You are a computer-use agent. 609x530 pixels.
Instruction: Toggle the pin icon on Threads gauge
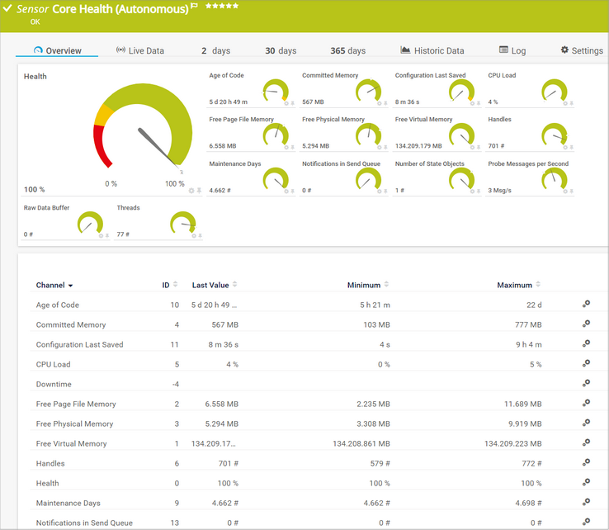201,235
